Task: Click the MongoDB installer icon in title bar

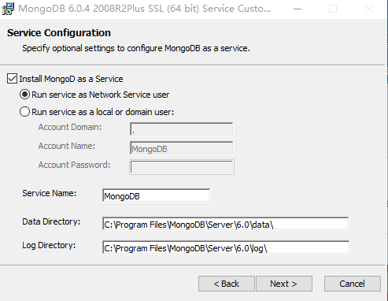Action: (x=8, y=9)
